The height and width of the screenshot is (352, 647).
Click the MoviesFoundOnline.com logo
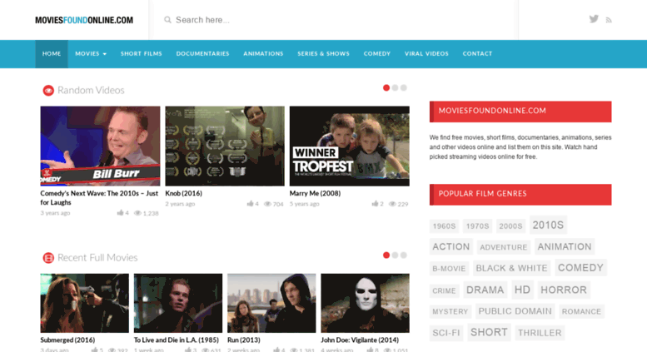[84, 20]
